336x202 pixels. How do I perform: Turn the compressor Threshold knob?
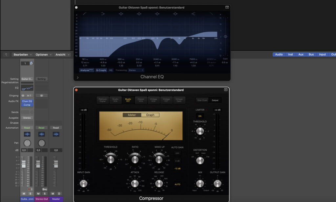pos(111,160)
